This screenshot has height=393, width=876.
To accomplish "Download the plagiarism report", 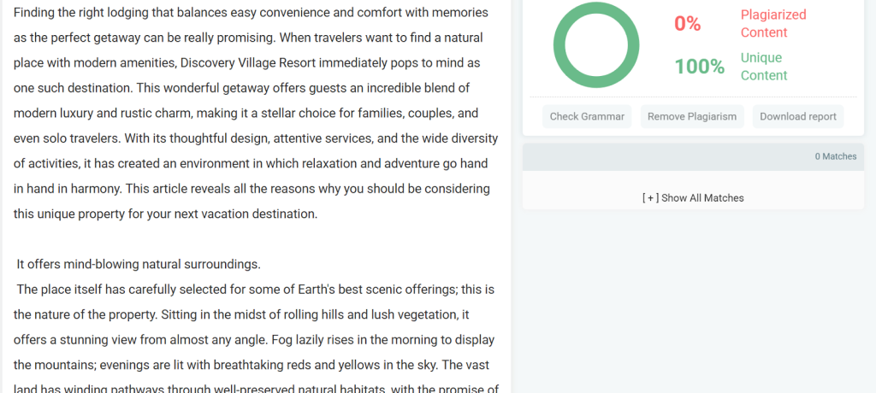I will click(x=798, y=116).
